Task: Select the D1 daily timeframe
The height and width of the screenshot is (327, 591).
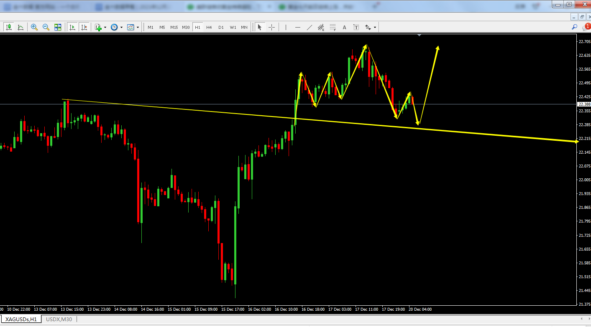Action: click(x=221, y=27)
